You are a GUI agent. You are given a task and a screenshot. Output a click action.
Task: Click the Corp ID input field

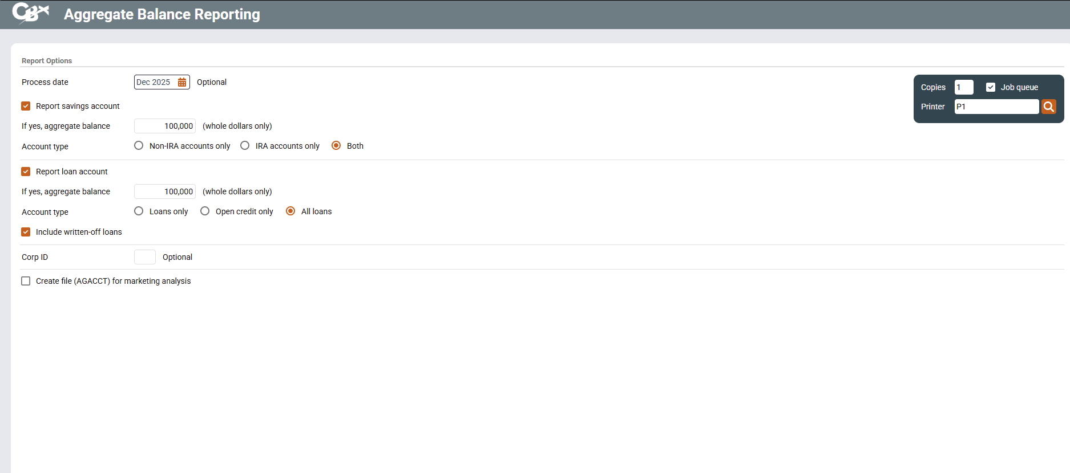145,257
